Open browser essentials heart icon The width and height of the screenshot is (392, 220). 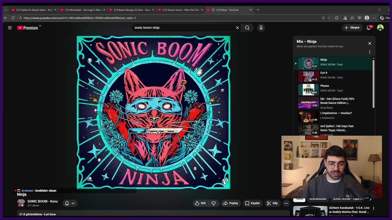coord(360,18)
